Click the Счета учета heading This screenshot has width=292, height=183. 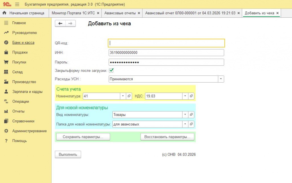[x=68, y=89]
